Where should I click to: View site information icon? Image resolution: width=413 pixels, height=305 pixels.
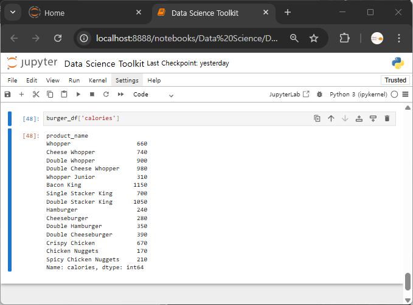(x=84, y=38)
